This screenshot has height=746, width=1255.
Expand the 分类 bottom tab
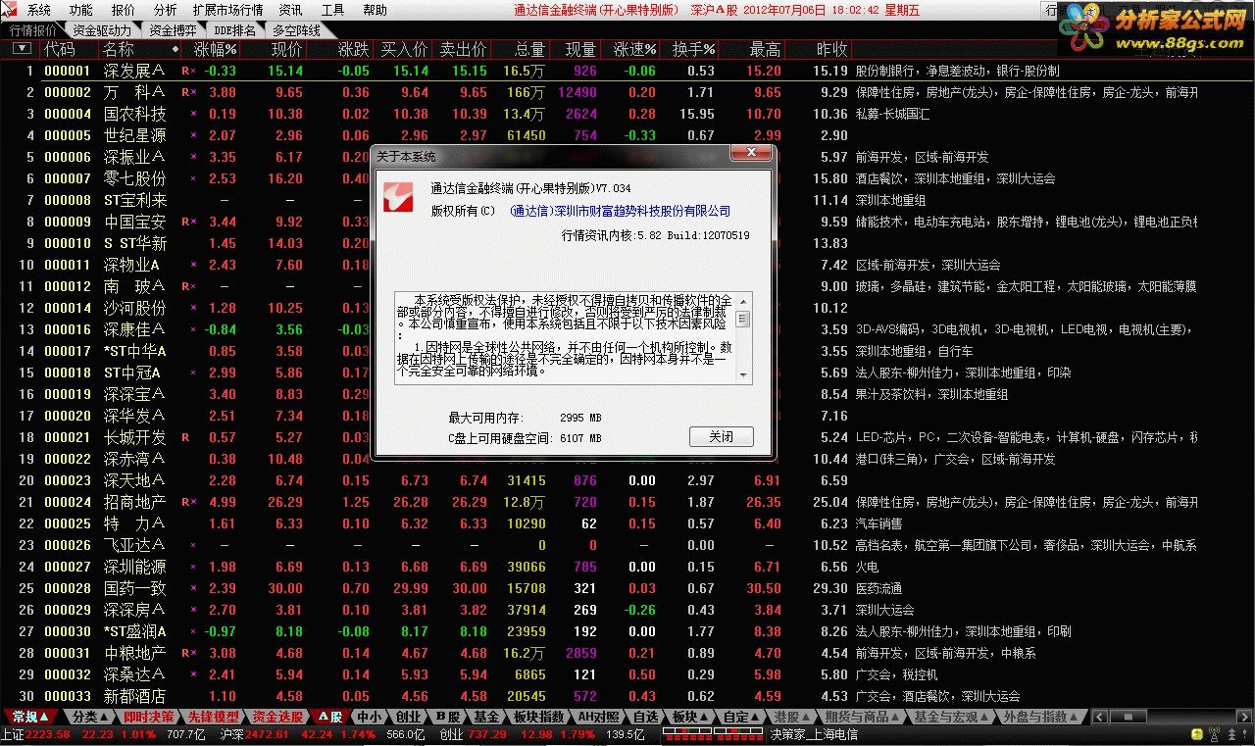pyautogui.click(x=90, y=717)
